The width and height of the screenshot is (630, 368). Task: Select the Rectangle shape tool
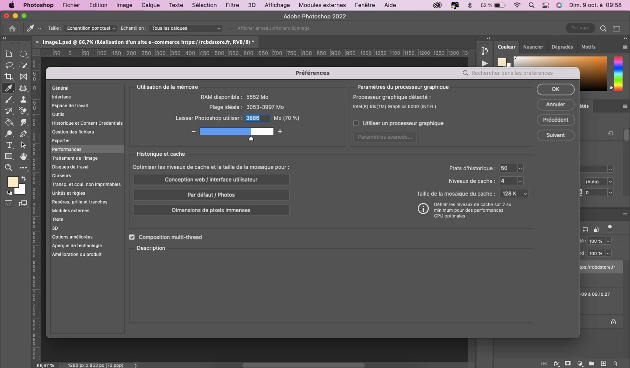click(9, 157)
